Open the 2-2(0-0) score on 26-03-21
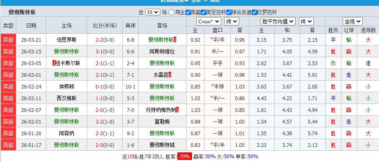 tap(105, 40)
